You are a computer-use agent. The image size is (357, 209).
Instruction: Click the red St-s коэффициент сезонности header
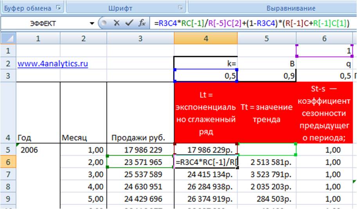click(x=324, y=113)
